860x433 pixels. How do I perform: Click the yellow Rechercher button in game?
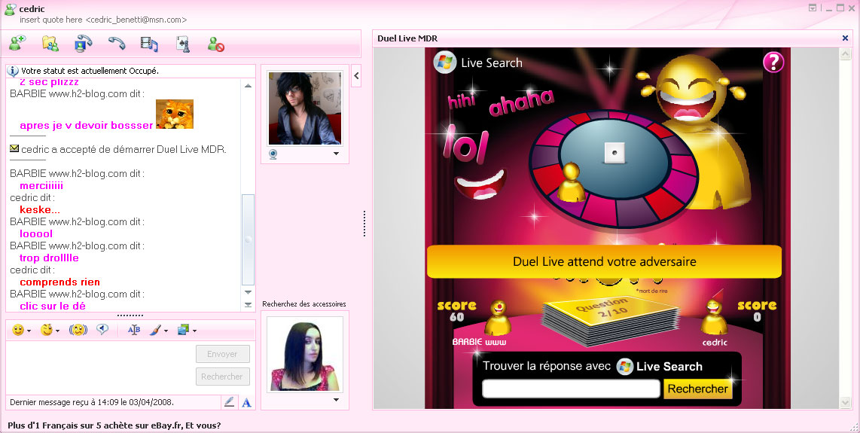coord(697,389)
